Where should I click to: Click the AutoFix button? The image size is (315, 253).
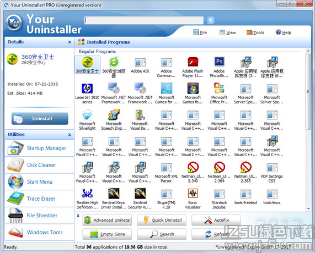tap(216, 220)
